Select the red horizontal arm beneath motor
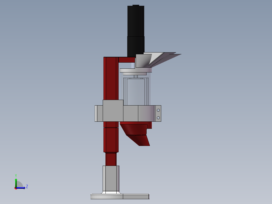 pyautogui.click(x=127, y=60)
